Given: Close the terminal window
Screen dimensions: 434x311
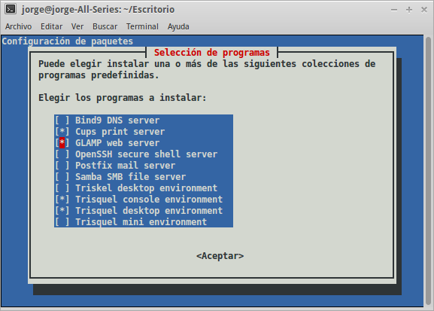Looking at the screenshot, I should coord(424,10).
